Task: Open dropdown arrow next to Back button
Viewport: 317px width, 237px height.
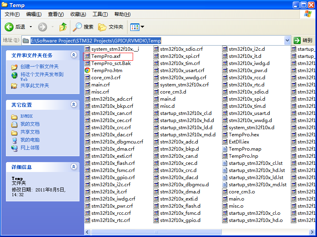Action: (31, 27)
